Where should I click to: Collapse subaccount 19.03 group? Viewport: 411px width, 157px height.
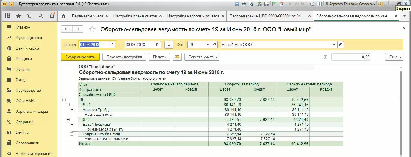click(x=68, y=119)
